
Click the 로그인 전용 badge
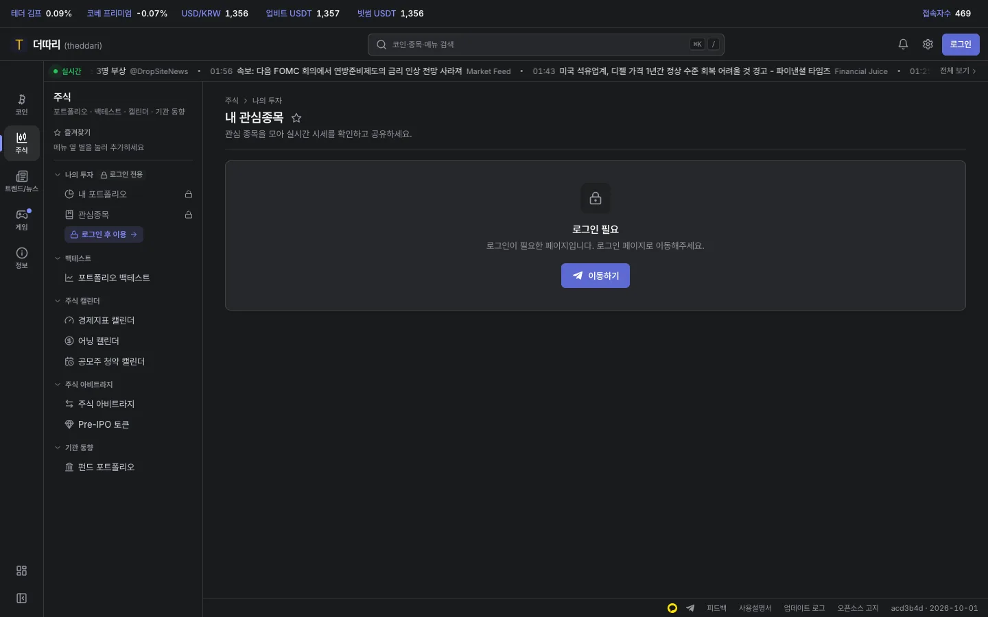[x=121, y=175]
